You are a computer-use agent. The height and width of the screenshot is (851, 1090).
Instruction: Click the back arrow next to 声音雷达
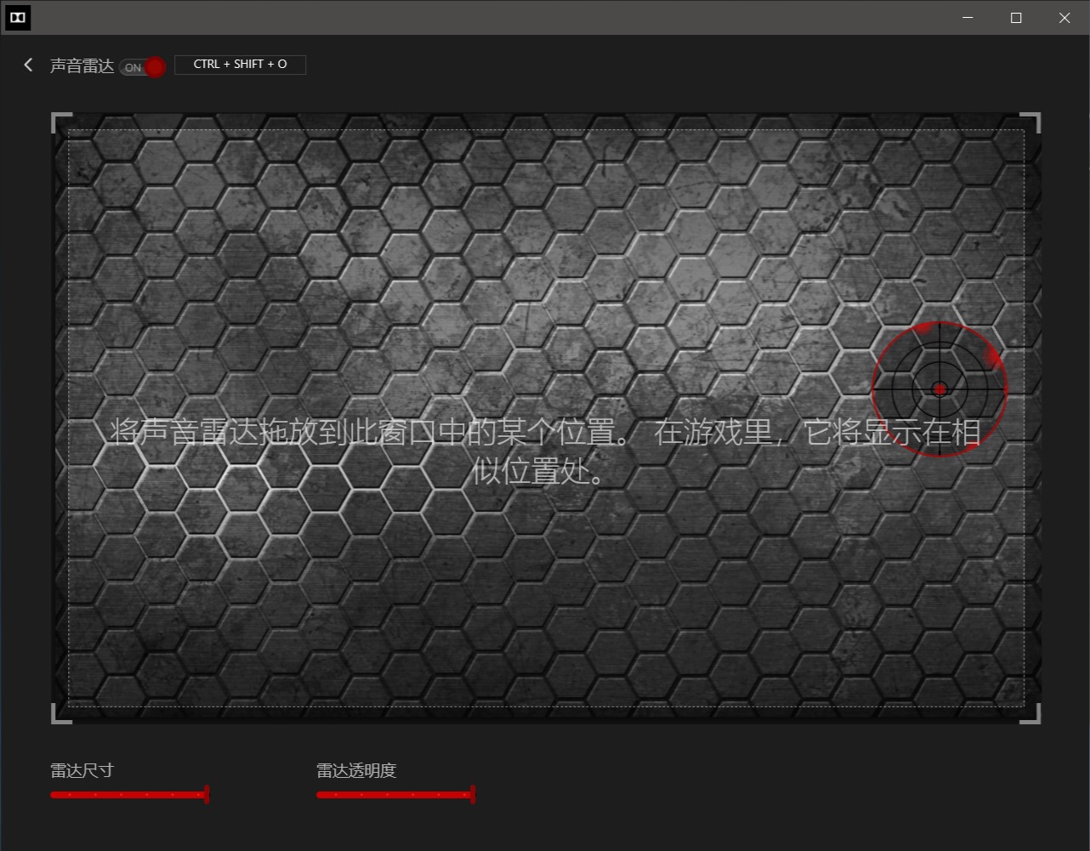coord(28,65)
